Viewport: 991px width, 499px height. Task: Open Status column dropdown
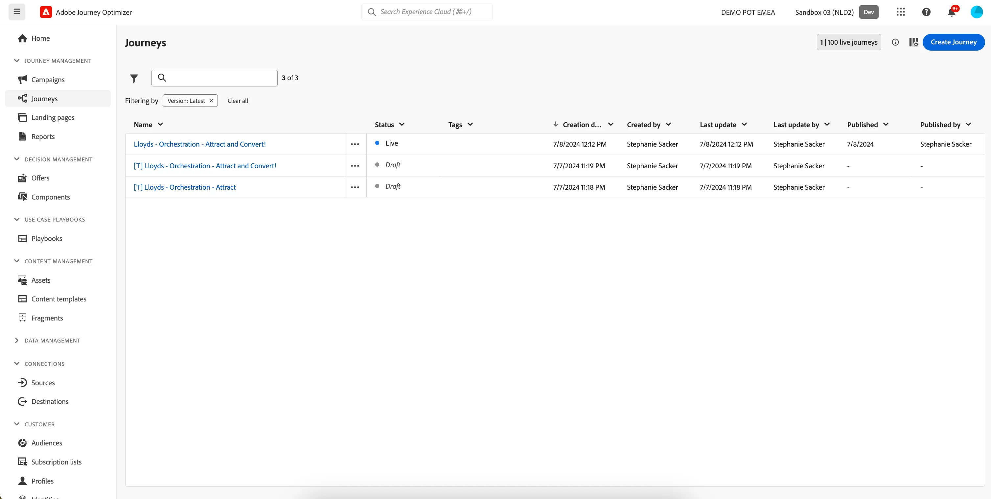(402, 124)
